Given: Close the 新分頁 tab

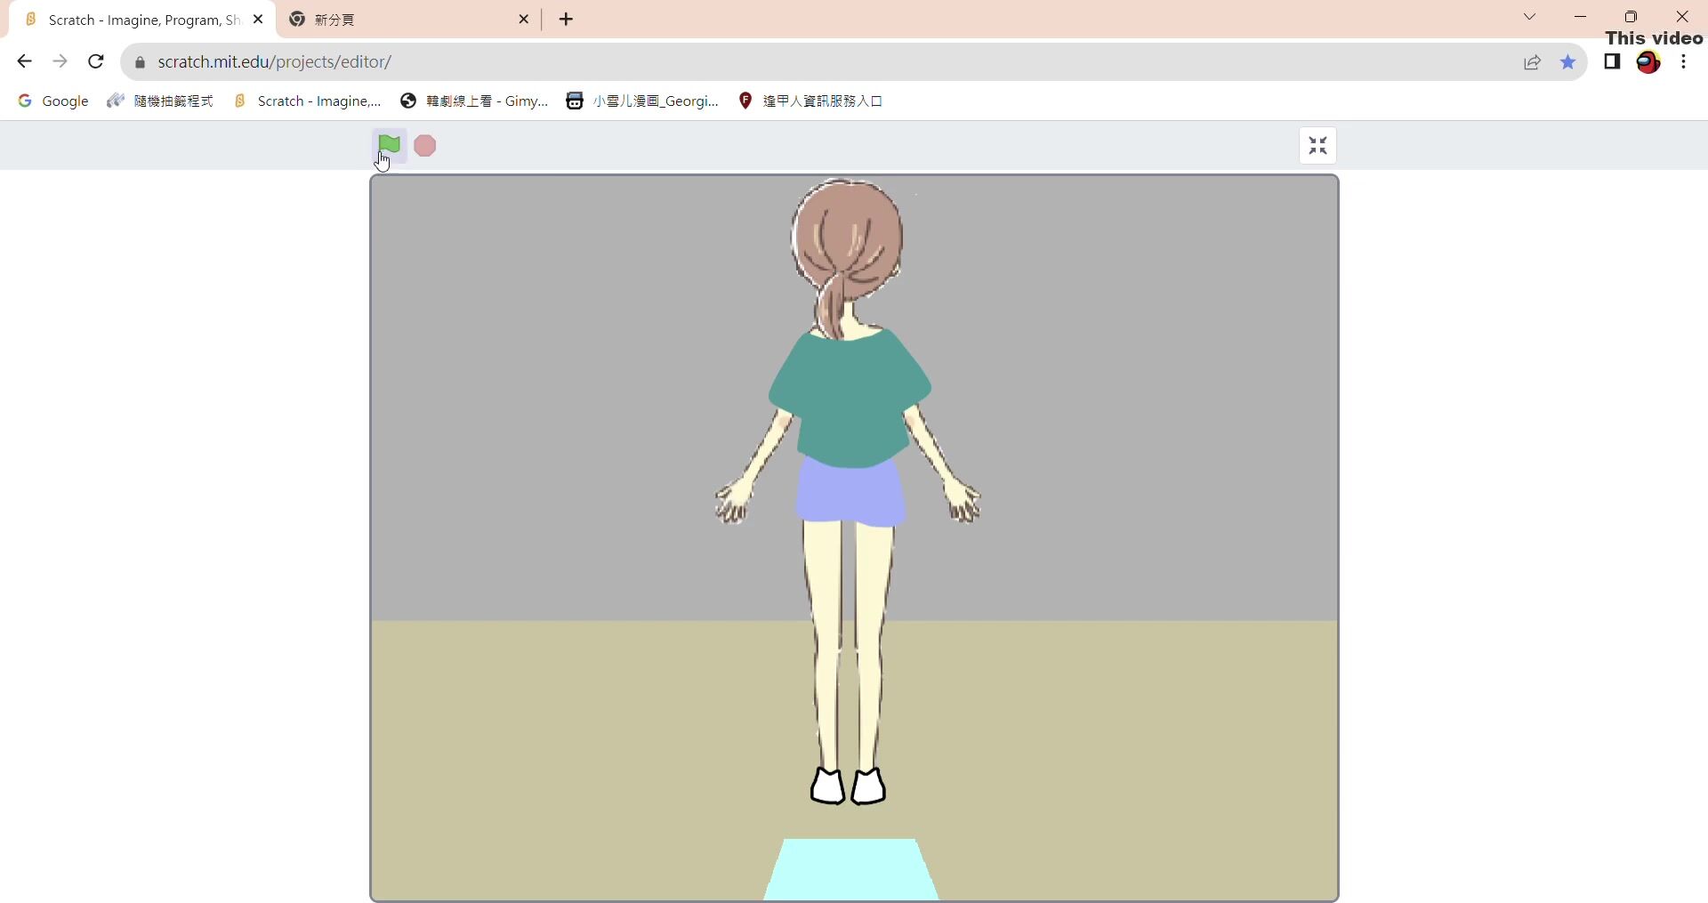Looking at the screenshot, I should pos(524,20).
